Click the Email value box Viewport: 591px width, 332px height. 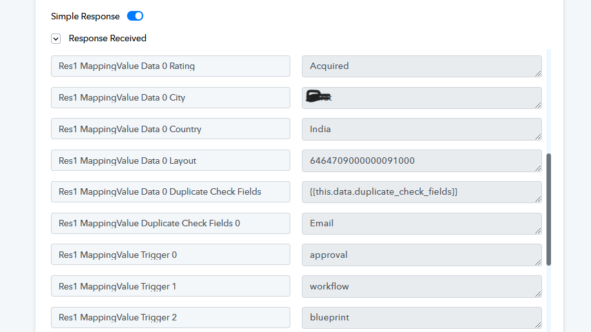click(422, 224)
